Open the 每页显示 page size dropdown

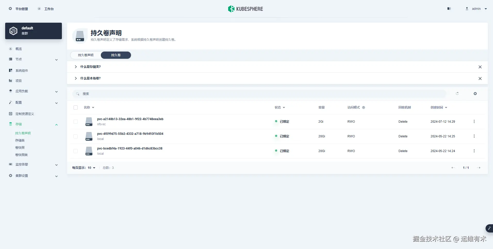84,168
